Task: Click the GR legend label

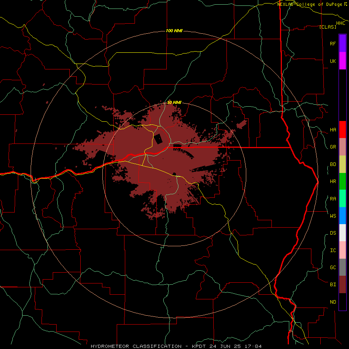Action: (x=333, y=147)
